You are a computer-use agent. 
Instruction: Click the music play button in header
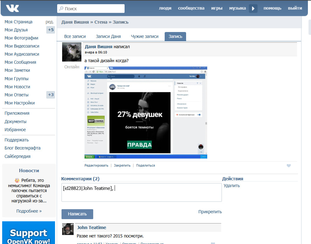pyautogui.click(x=253, y=8)
